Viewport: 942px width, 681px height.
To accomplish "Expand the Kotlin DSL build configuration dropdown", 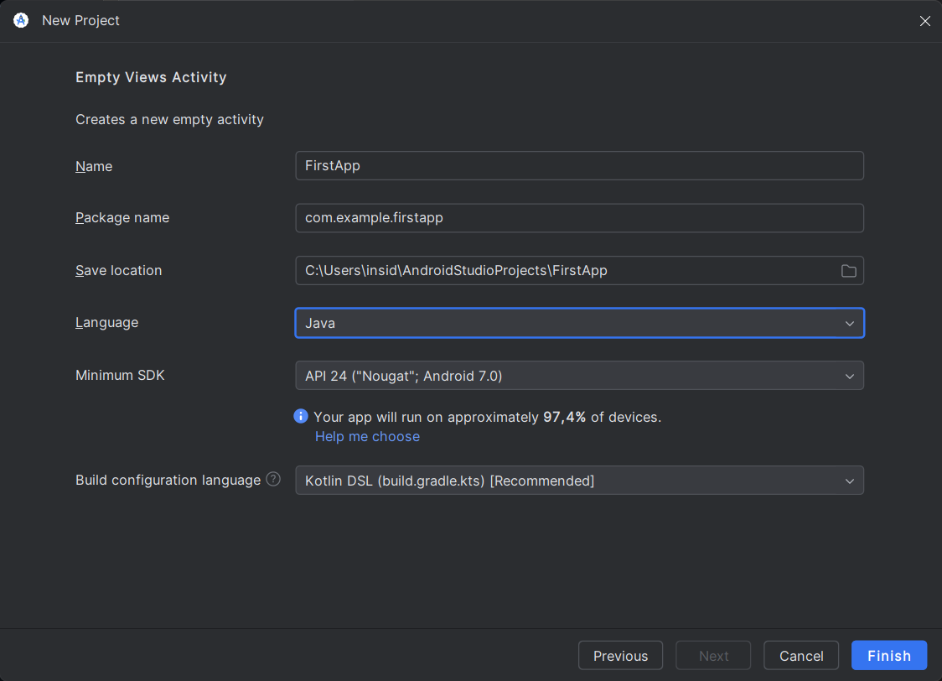I will [579, 481].
